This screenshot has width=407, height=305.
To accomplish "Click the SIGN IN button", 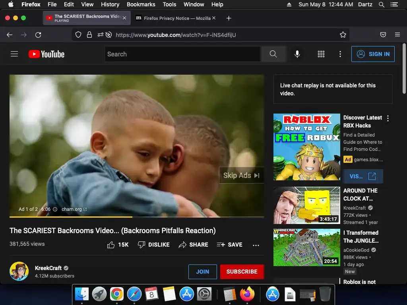I will [x=373, y=54].
